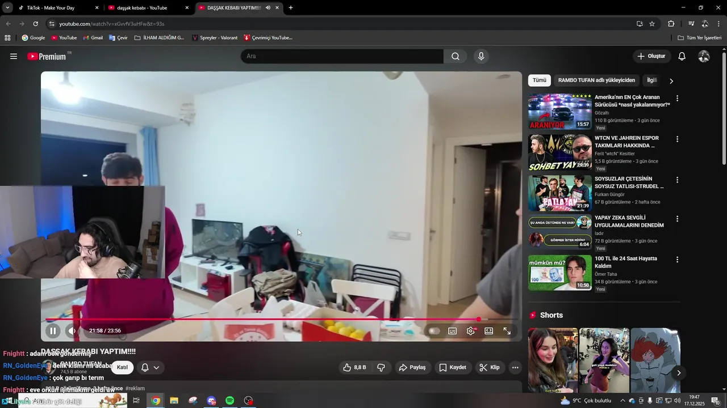Click the Katıl join button
This screenshot has height=408, width=727.
click(122, 367)
